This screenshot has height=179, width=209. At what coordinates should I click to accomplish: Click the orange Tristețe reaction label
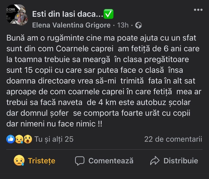coord(41,161)
